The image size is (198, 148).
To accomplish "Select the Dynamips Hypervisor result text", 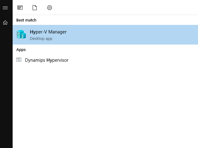I will (x=47, y=60).
